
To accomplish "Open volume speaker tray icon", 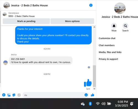I will click(x=104, y=104).
